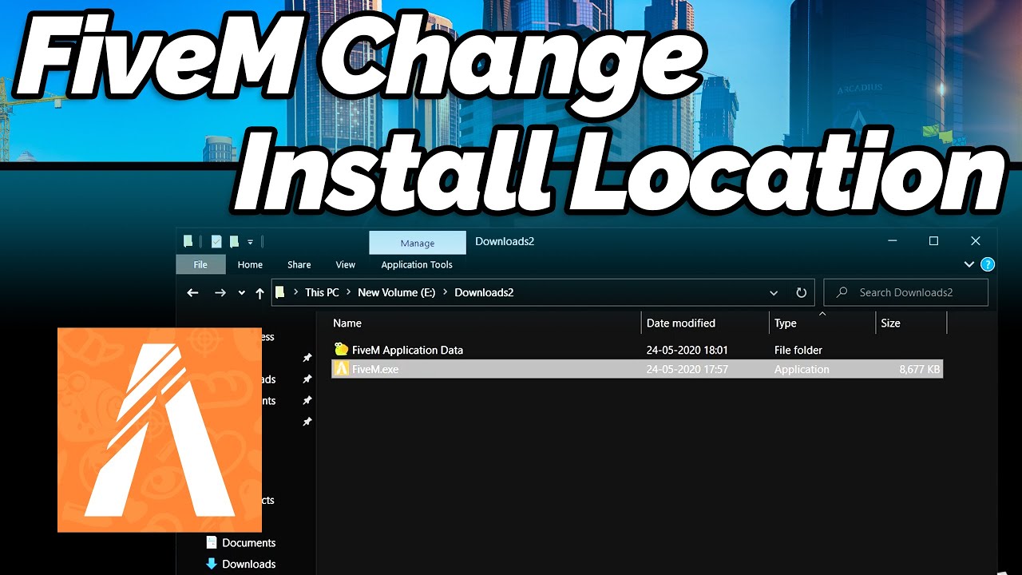
Task: Open Customize Quick Access Toolbar dropdown
Action: point(250,241)
